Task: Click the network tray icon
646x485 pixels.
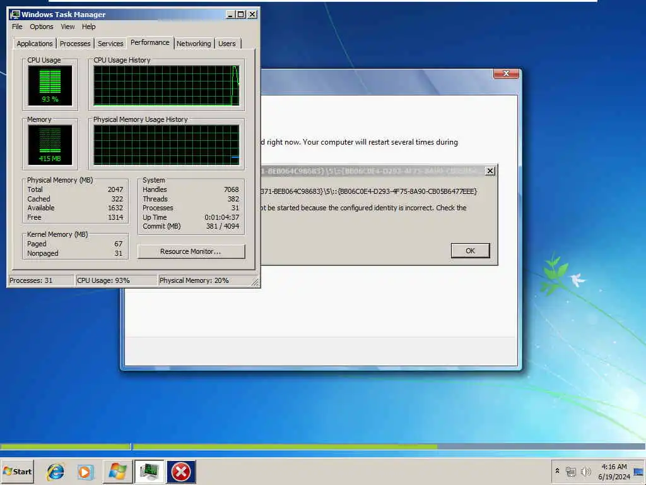Action: click(x=570, y=471)
